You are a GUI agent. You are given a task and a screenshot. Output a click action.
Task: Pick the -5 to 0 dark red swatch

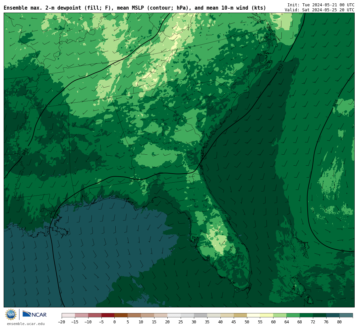click(108, 315)
